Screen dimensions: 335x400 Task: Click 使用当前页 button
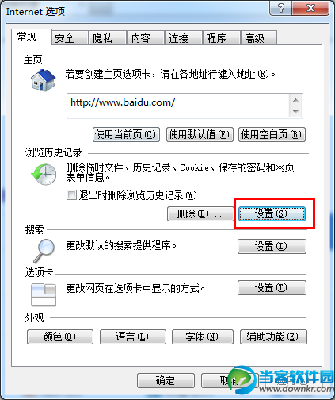pyautogui.click(x=126, y=134)
